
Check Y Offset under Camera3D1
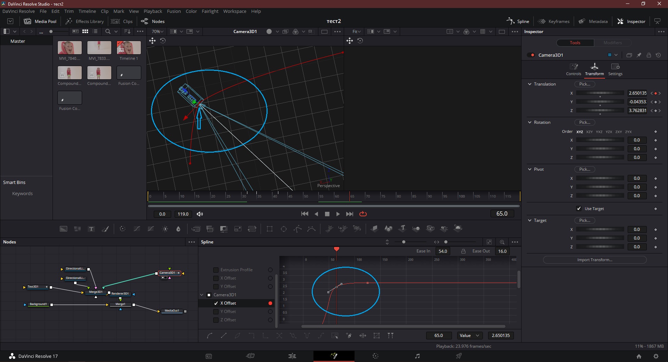point(216,312)
